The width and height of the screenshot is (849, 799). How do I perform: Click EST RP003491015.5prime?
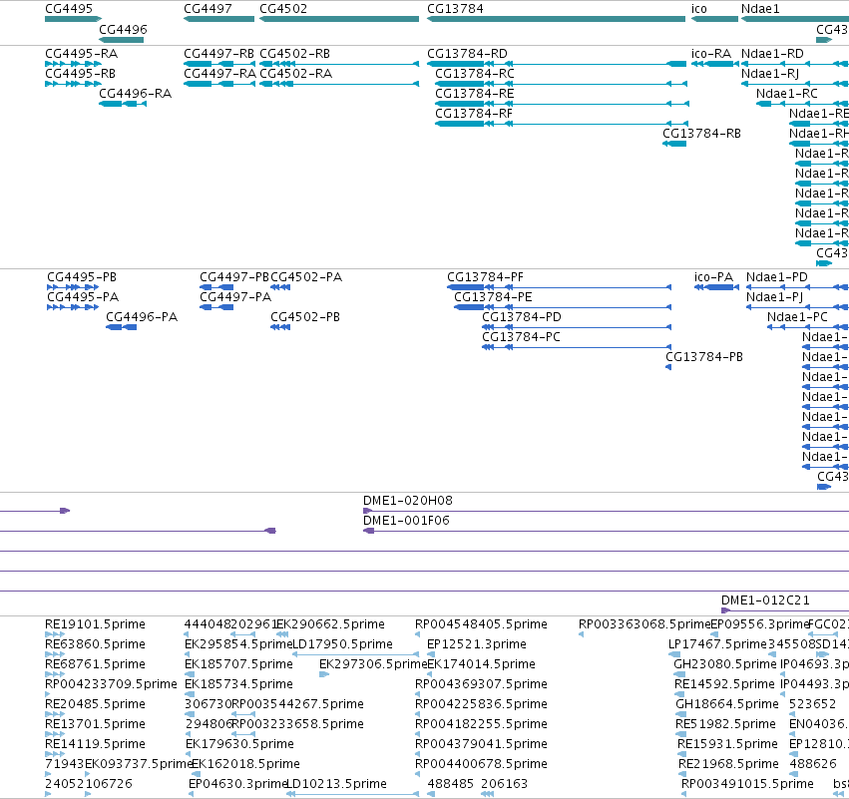point(748,784)
